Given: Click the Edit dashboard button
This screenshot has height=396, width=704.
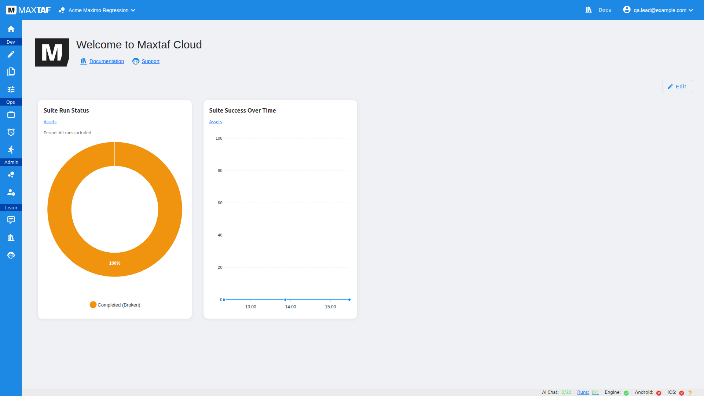Looking at the screenshot, I should (677, 87).
